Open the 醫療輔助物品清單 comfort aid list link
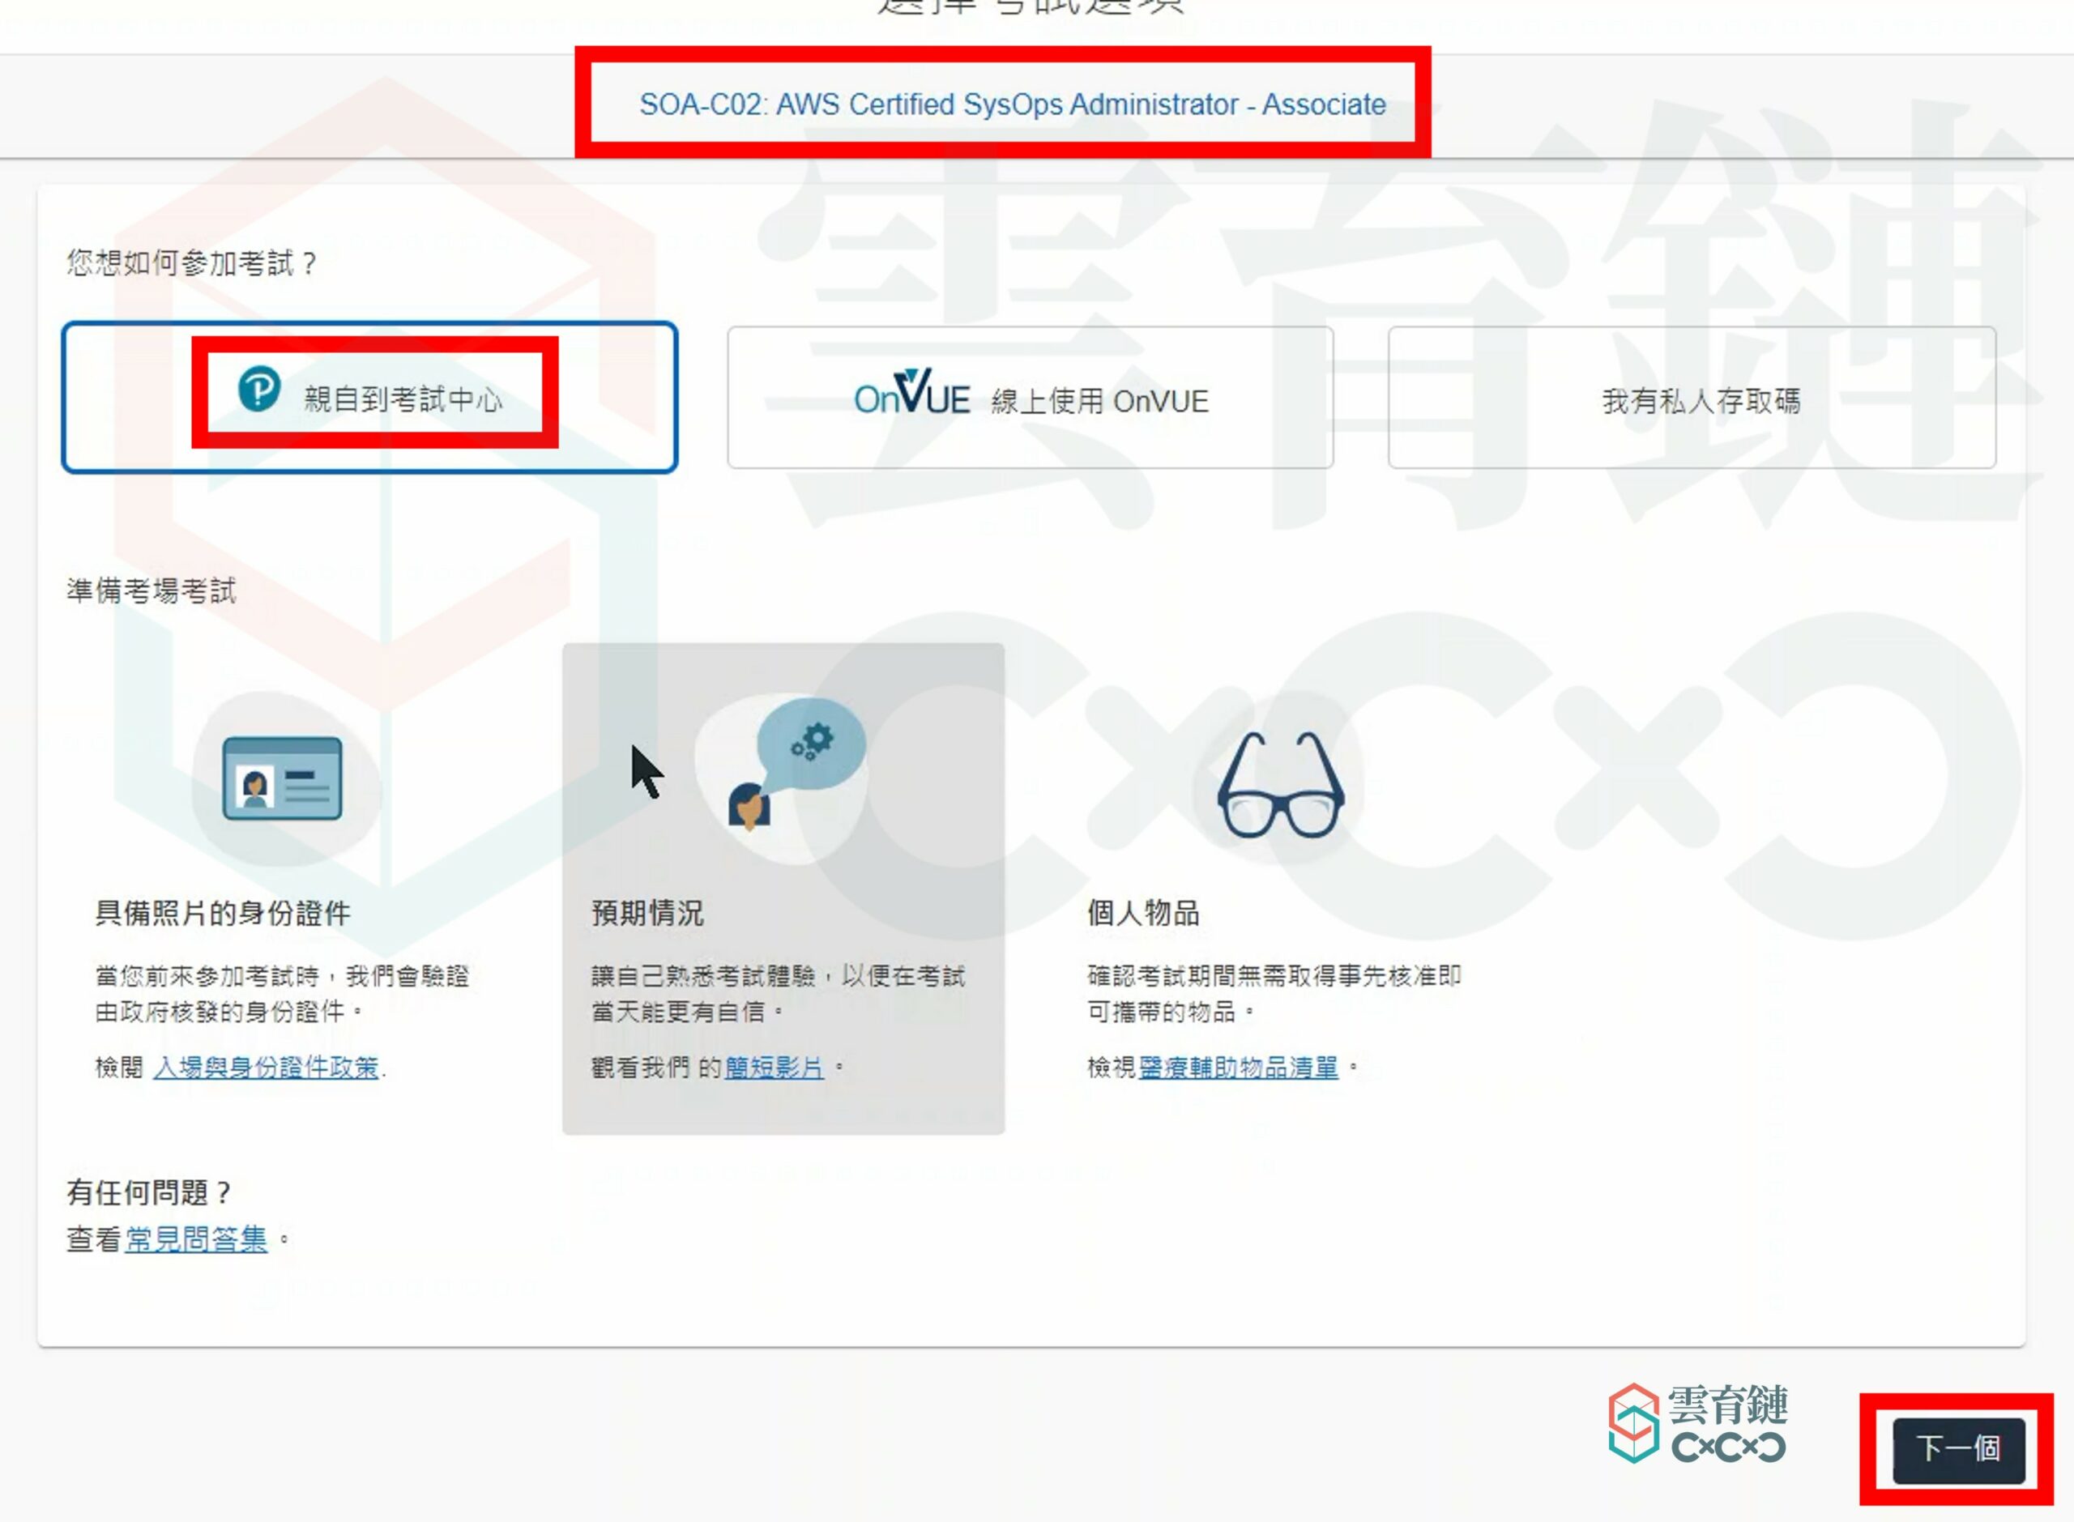Viewport: 2074px width, 1522px height. pyautogui.click(x=1238, y=1067)
